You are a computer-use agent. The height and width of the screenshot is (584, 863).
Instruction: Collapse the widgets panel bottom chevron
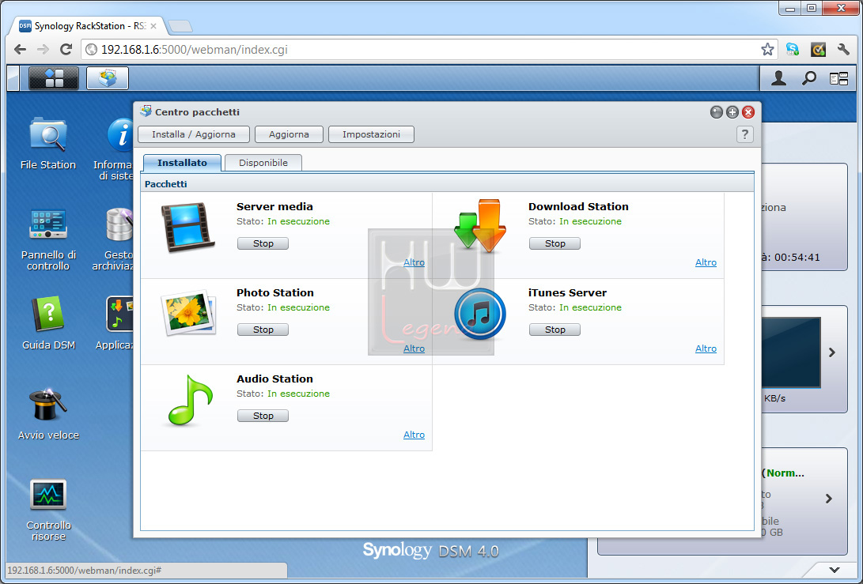tap(835, 571)
